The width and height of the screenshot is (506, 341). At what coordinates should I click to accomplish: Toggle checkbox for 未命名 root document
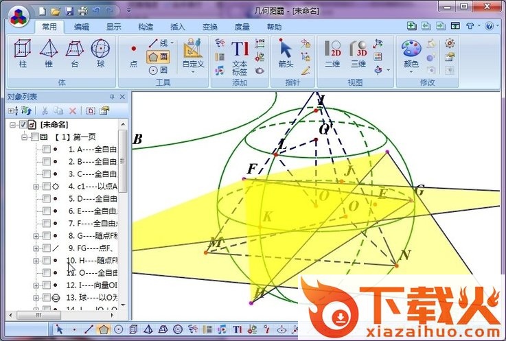click(x=23, y=124)
